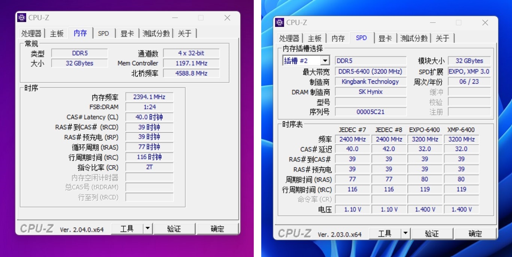Click the CPU-Z logo in left window status bar
The image size is (512, 257).
[x=36, y=228]
